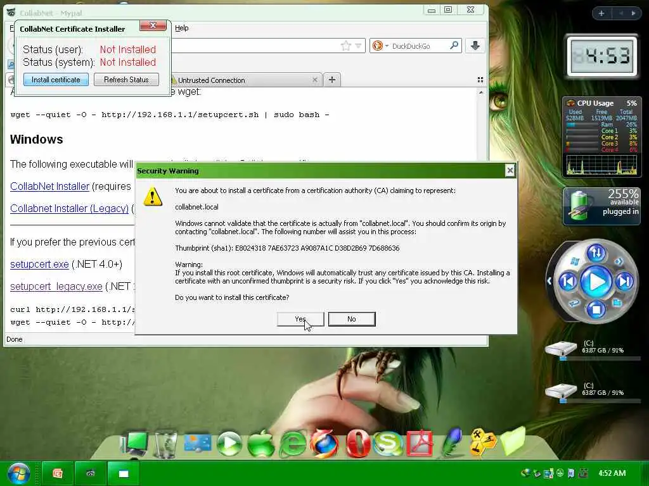The width and height of the screenshot is (649, 486).
Task: Open the Collabnet Installer (Legacy) link
Action: [70, 208]
